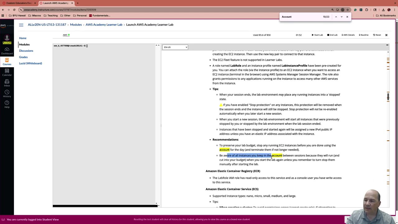
Task: Click the Start Lab button
Action: point(317,35)
